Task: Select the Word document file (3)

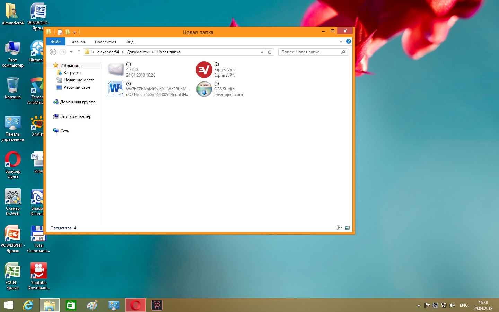Action: pyautogui.click(x=115, y=89)
